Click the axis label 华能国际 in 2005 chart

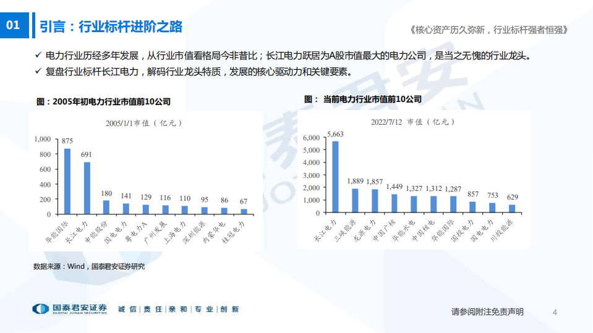[57, 232]
